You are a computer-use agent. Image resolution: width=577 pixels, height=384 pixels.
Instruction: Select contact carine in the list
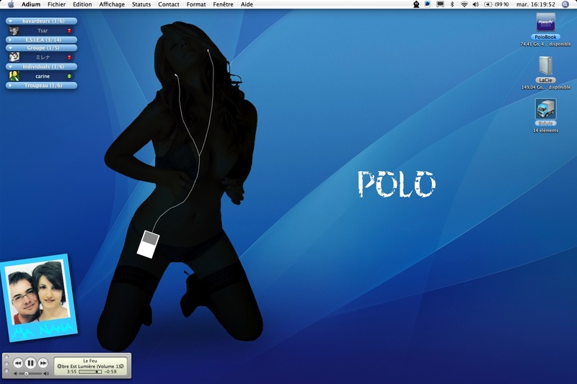pyautogui.click(x=42, y=76)
